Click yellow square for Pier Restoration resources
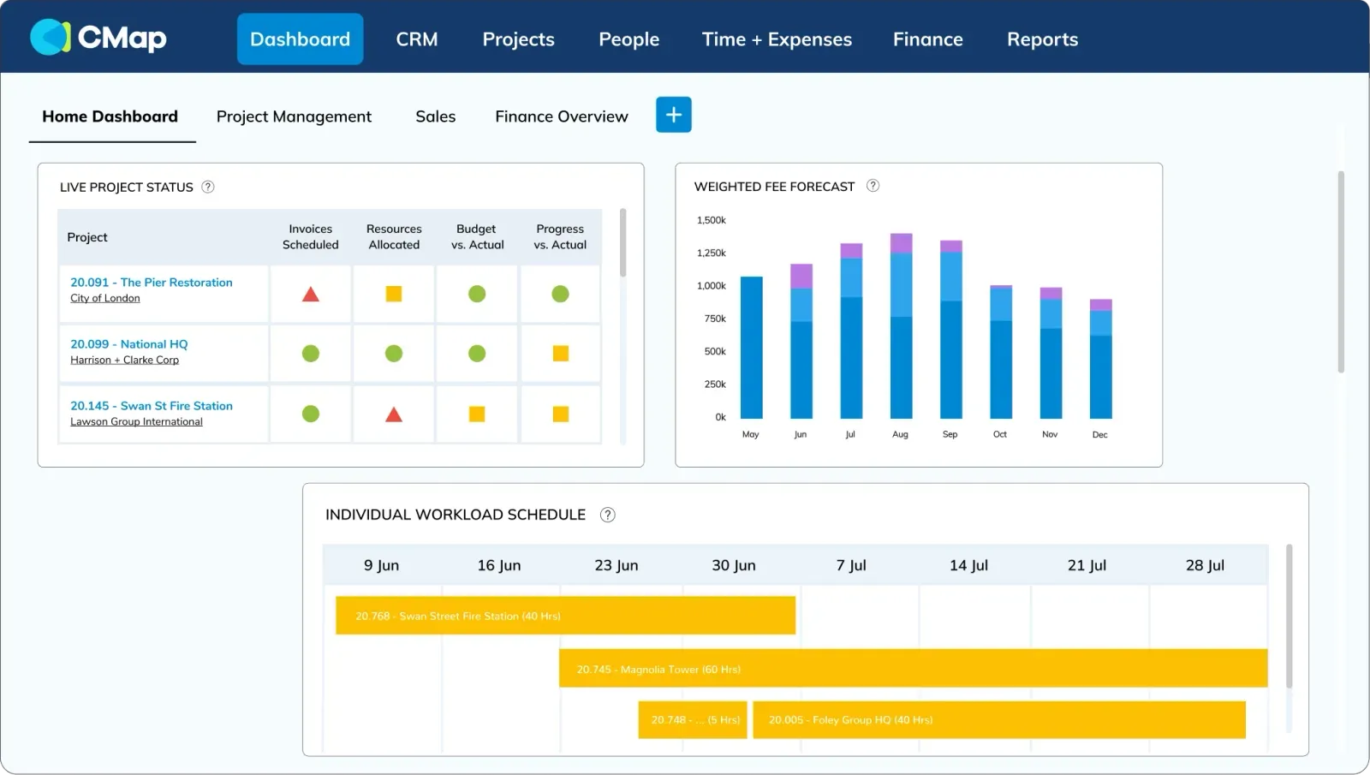Viewport: 1370px width, 775px height. (x=394, y=294)
